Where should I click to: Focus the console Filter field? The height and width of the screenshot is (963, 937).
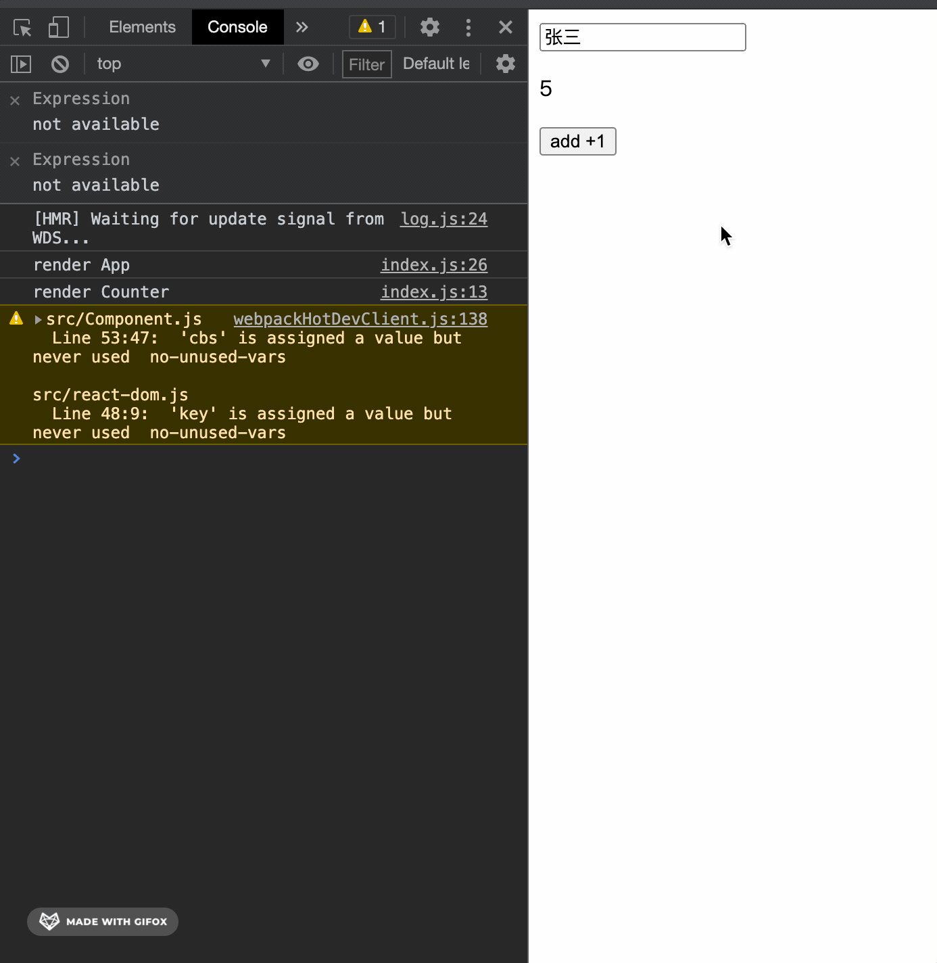[x=366, y=64]
